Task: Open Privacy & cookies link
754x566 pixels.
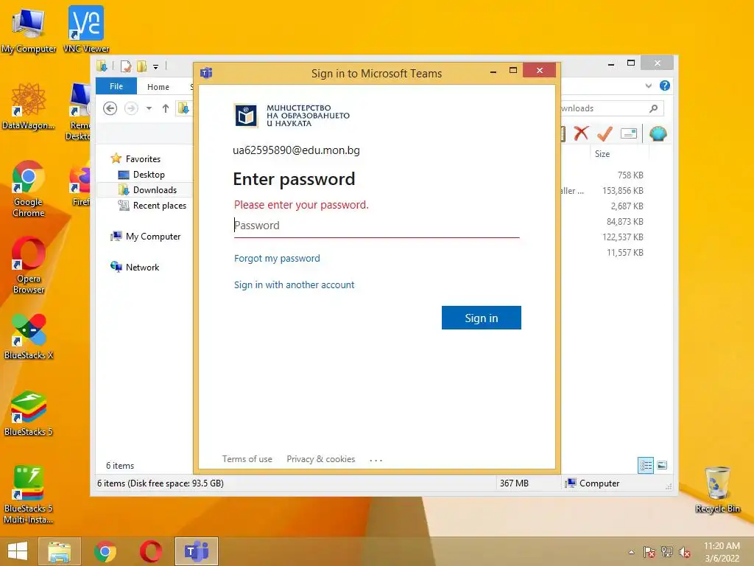Action: coord(321,459)
